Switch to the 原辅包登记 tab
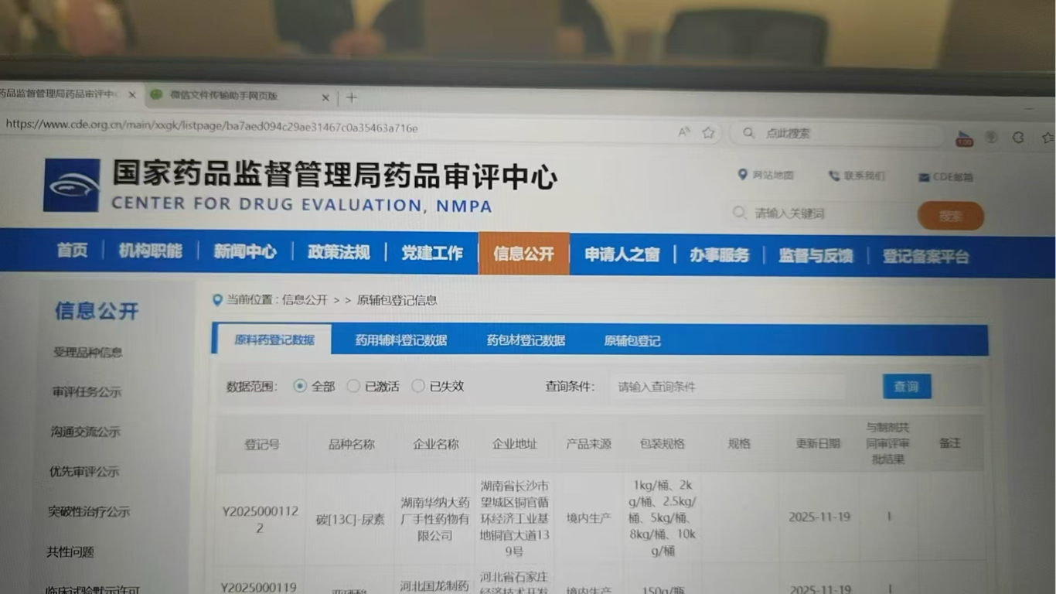 (x=632, y=341)
